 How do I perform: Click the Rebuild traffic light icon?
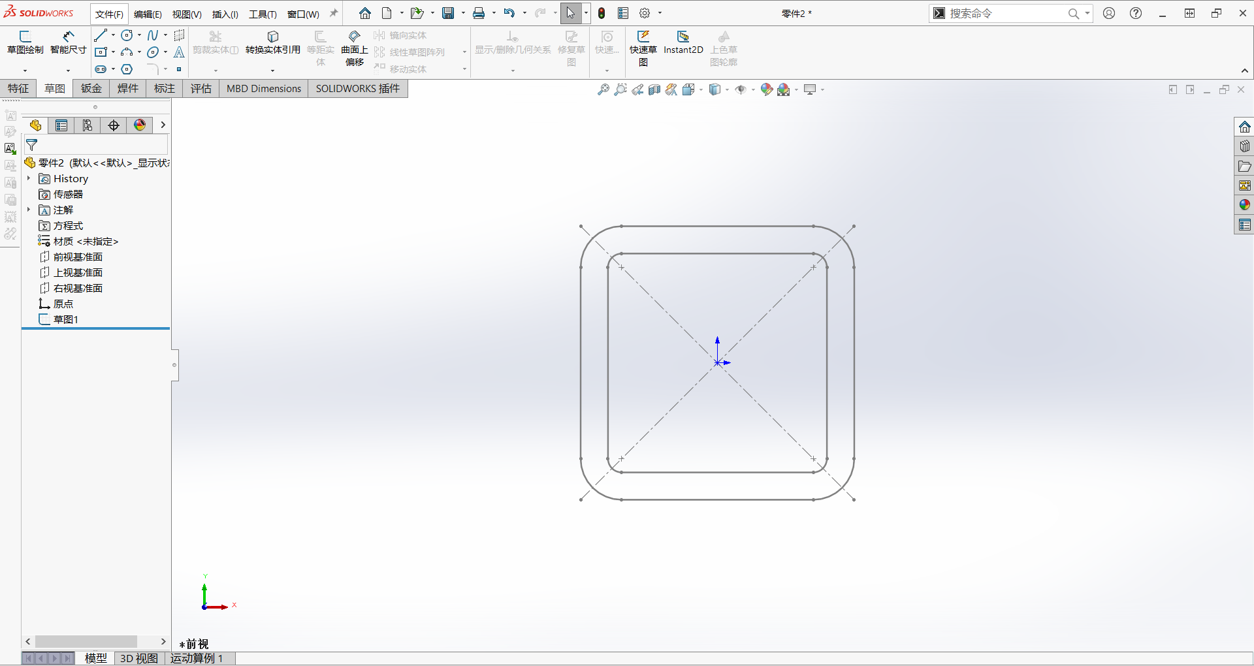point(602,13)
